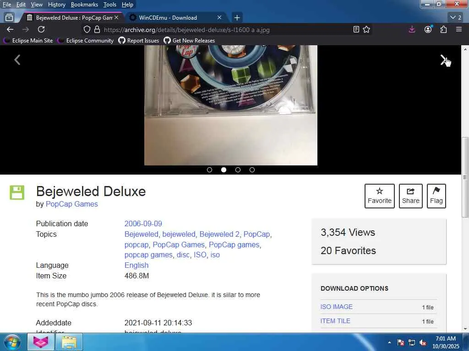Open the View menu

pyautogui.click(x=37, y=5)
